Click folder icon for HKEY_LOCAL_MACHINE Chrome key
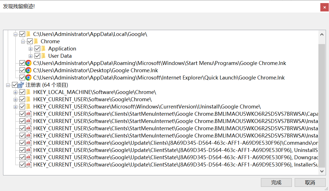 [x=28, y=92]
